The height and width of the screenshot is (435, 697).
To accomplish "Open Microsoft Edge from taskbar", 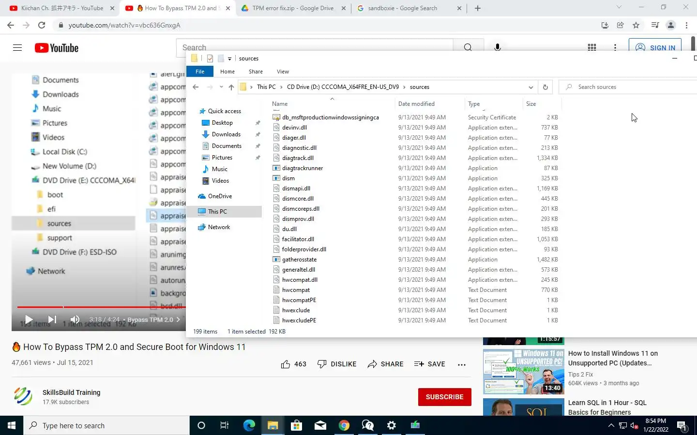I will (249, 425).
